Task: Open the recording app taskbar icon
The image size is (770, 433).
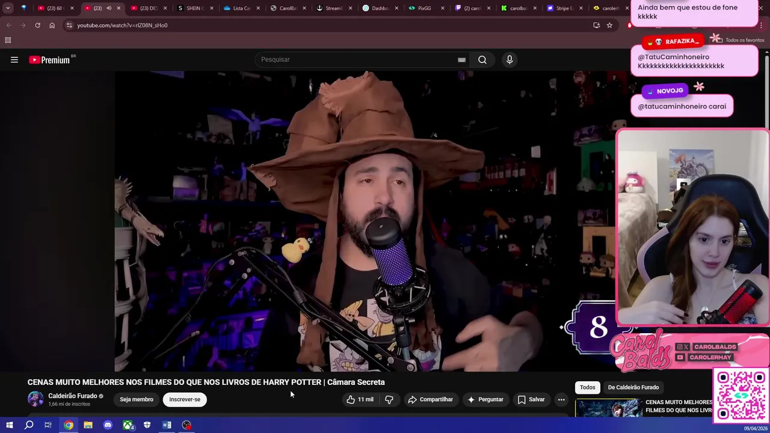Action: 187,425
